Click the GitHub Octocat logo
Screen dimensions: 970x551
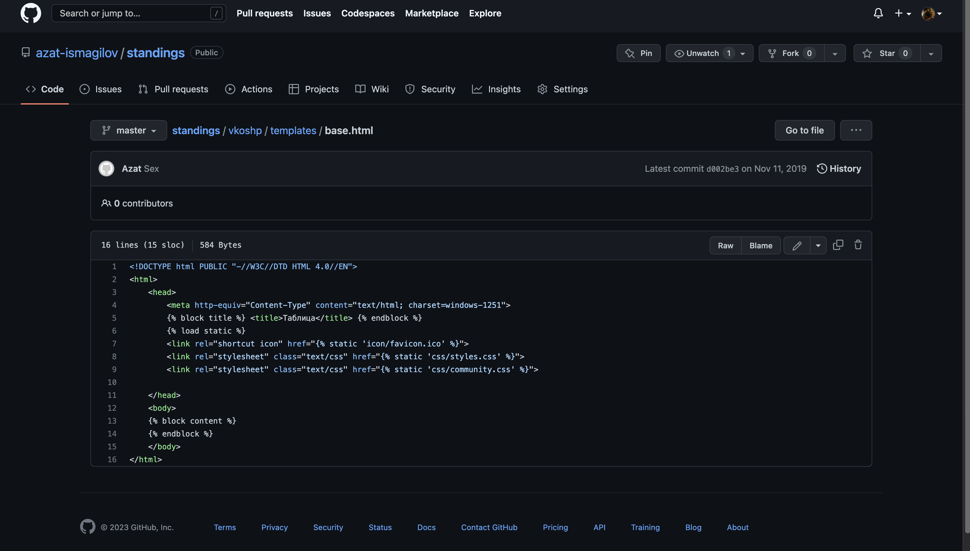pyautogui.click(x=31, y=13)
